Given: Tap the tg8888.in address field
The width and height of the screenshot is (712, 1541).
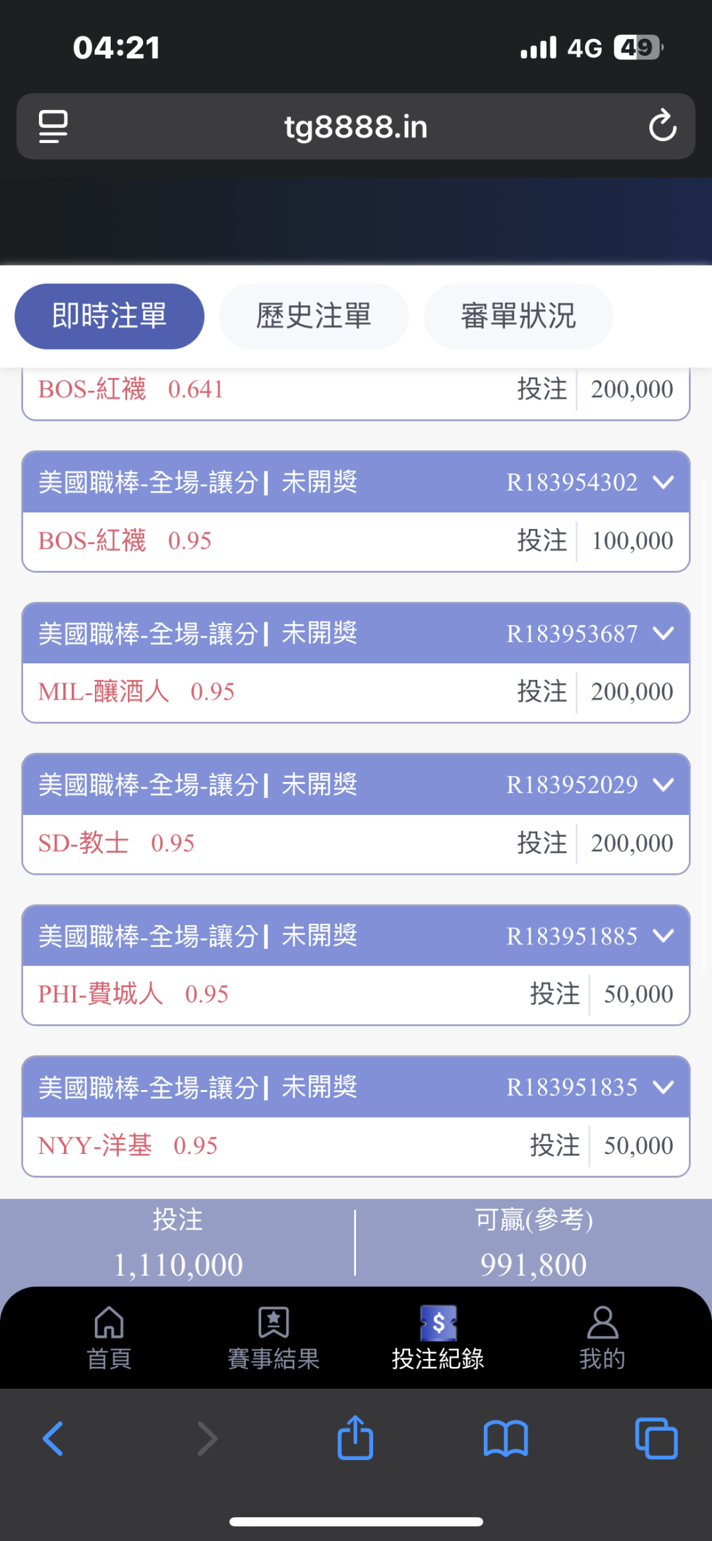Looking at the screenshot, I should [x=356, y=127].
